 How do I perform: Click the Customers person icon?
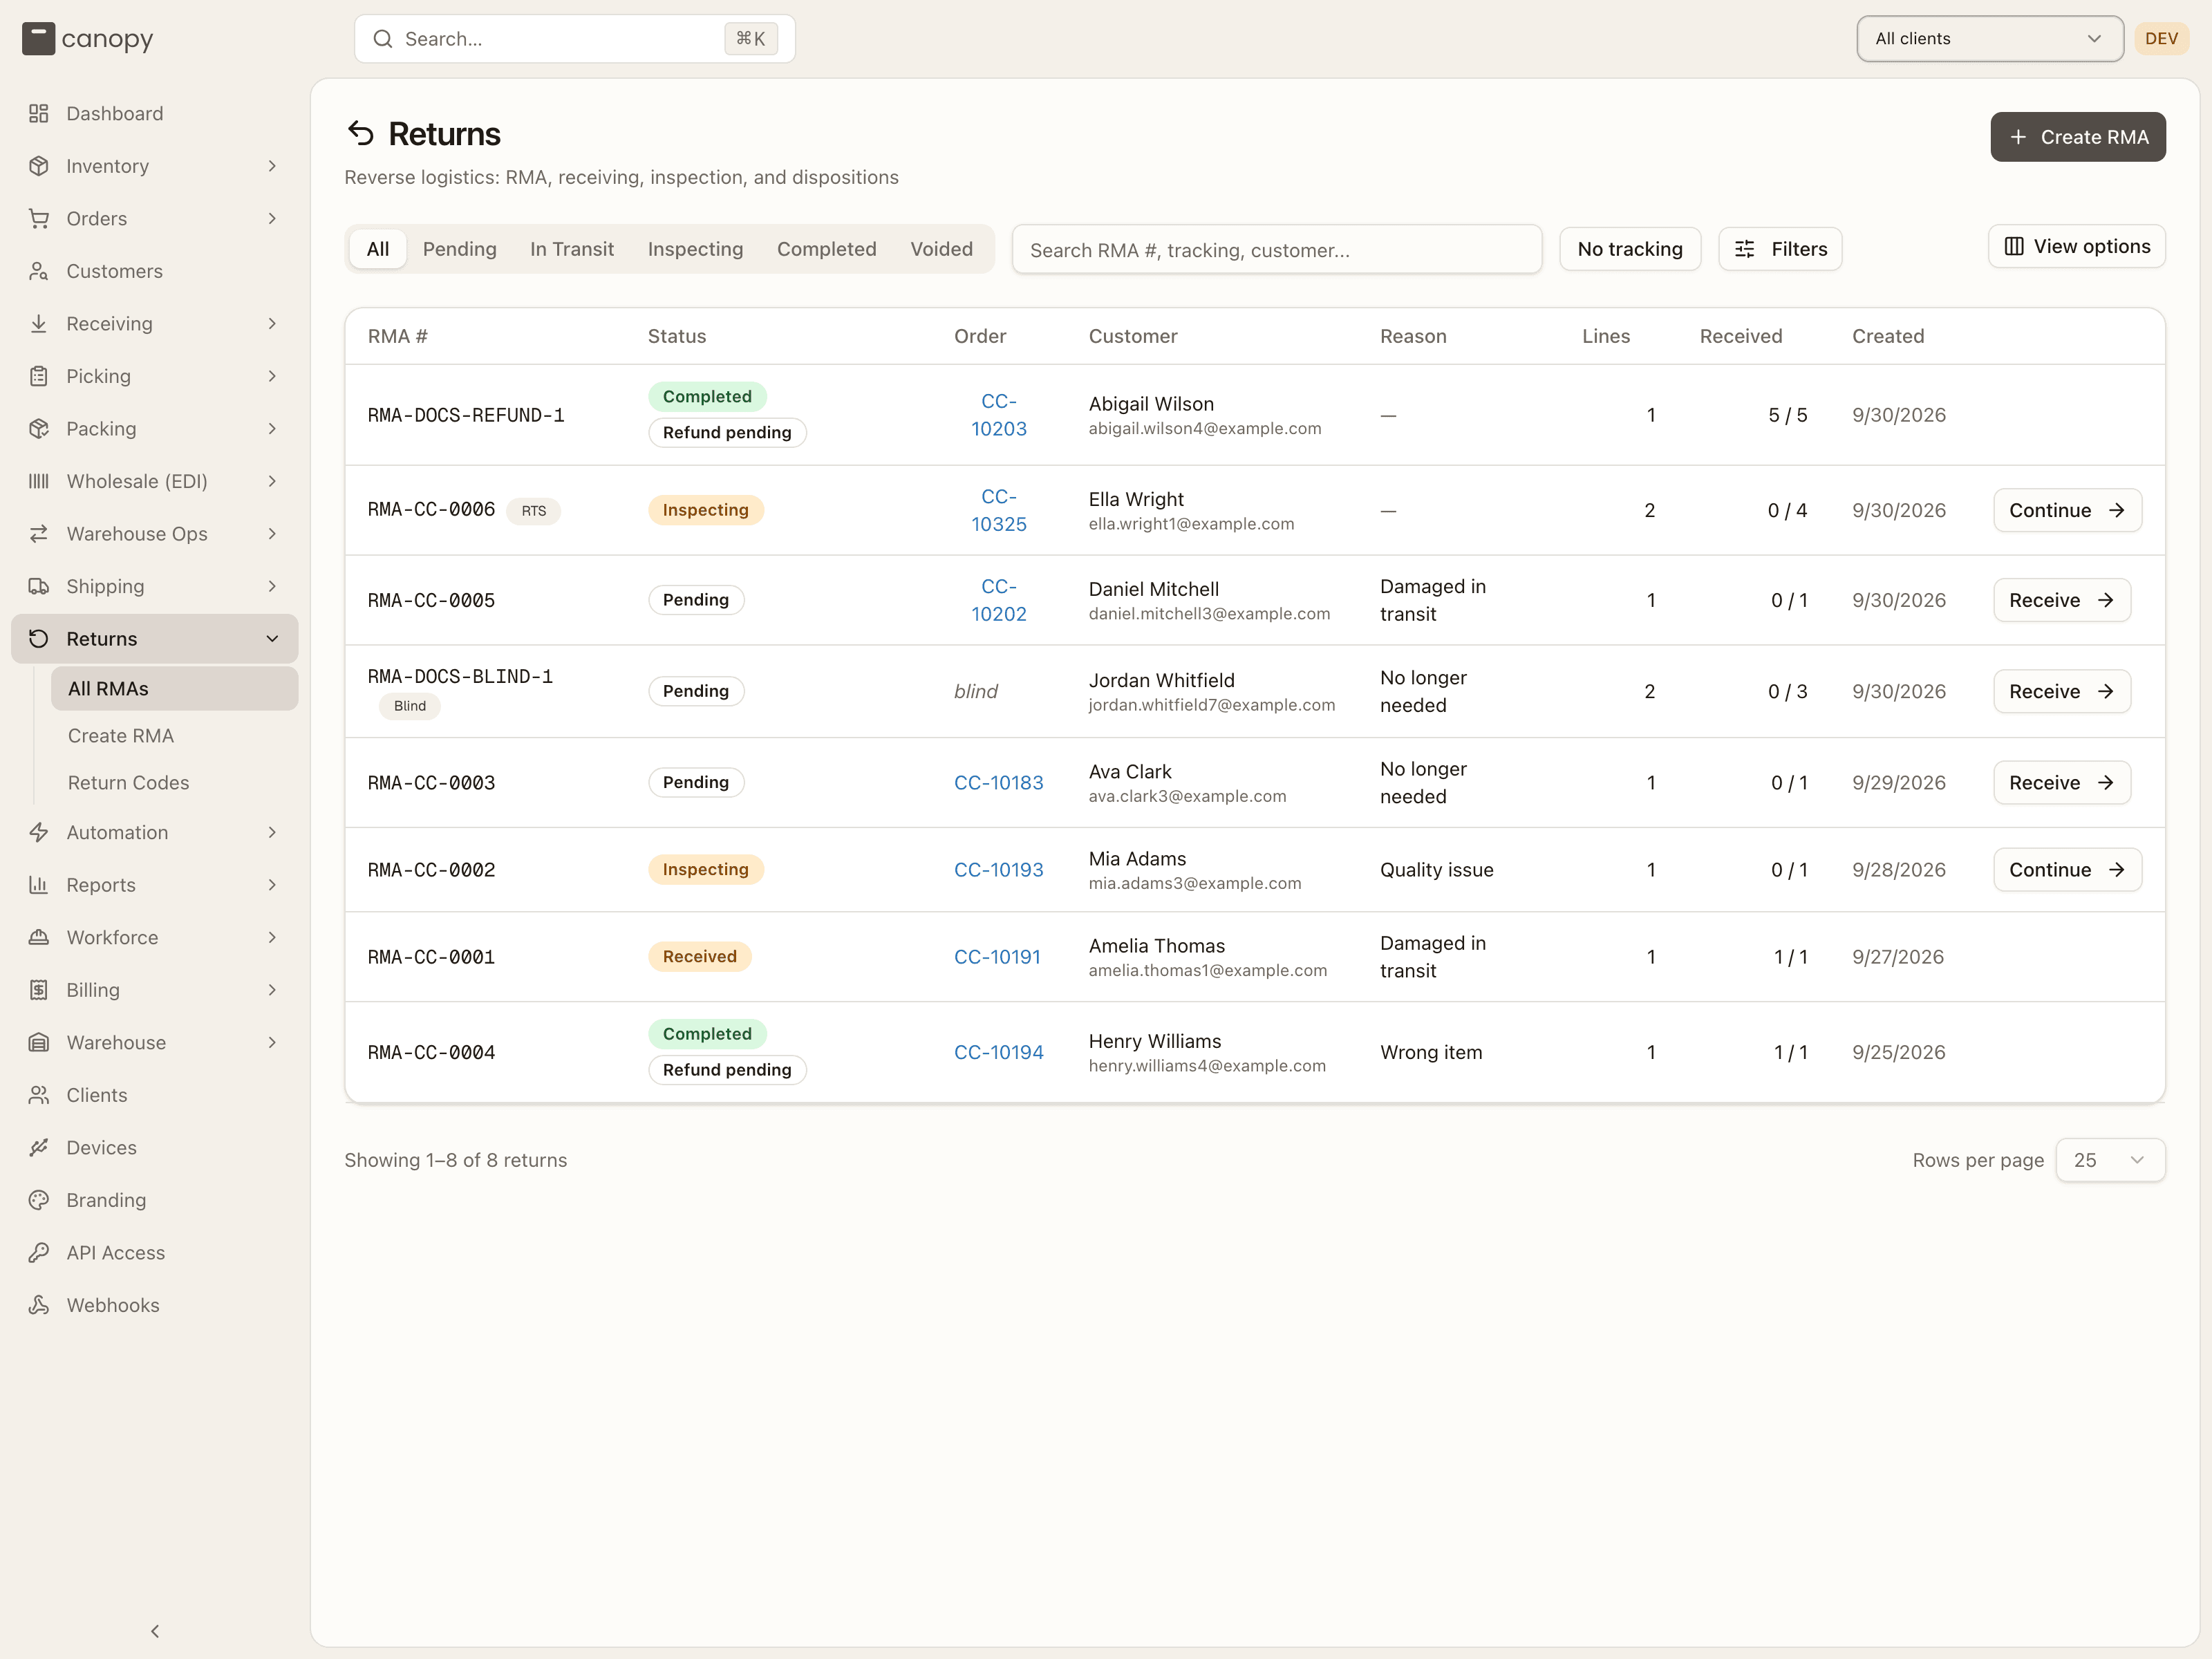click(x=39, y=271)
